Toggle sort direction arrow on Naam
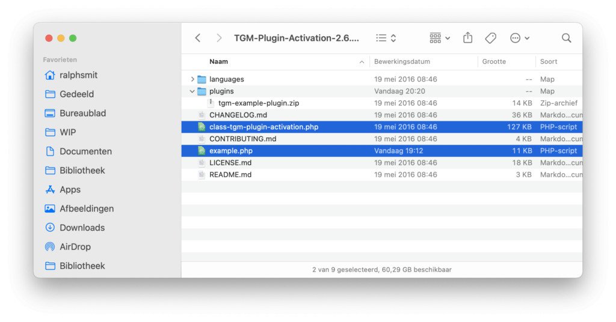The width and height of the screenshot is (616, 322). coord(362,62)
